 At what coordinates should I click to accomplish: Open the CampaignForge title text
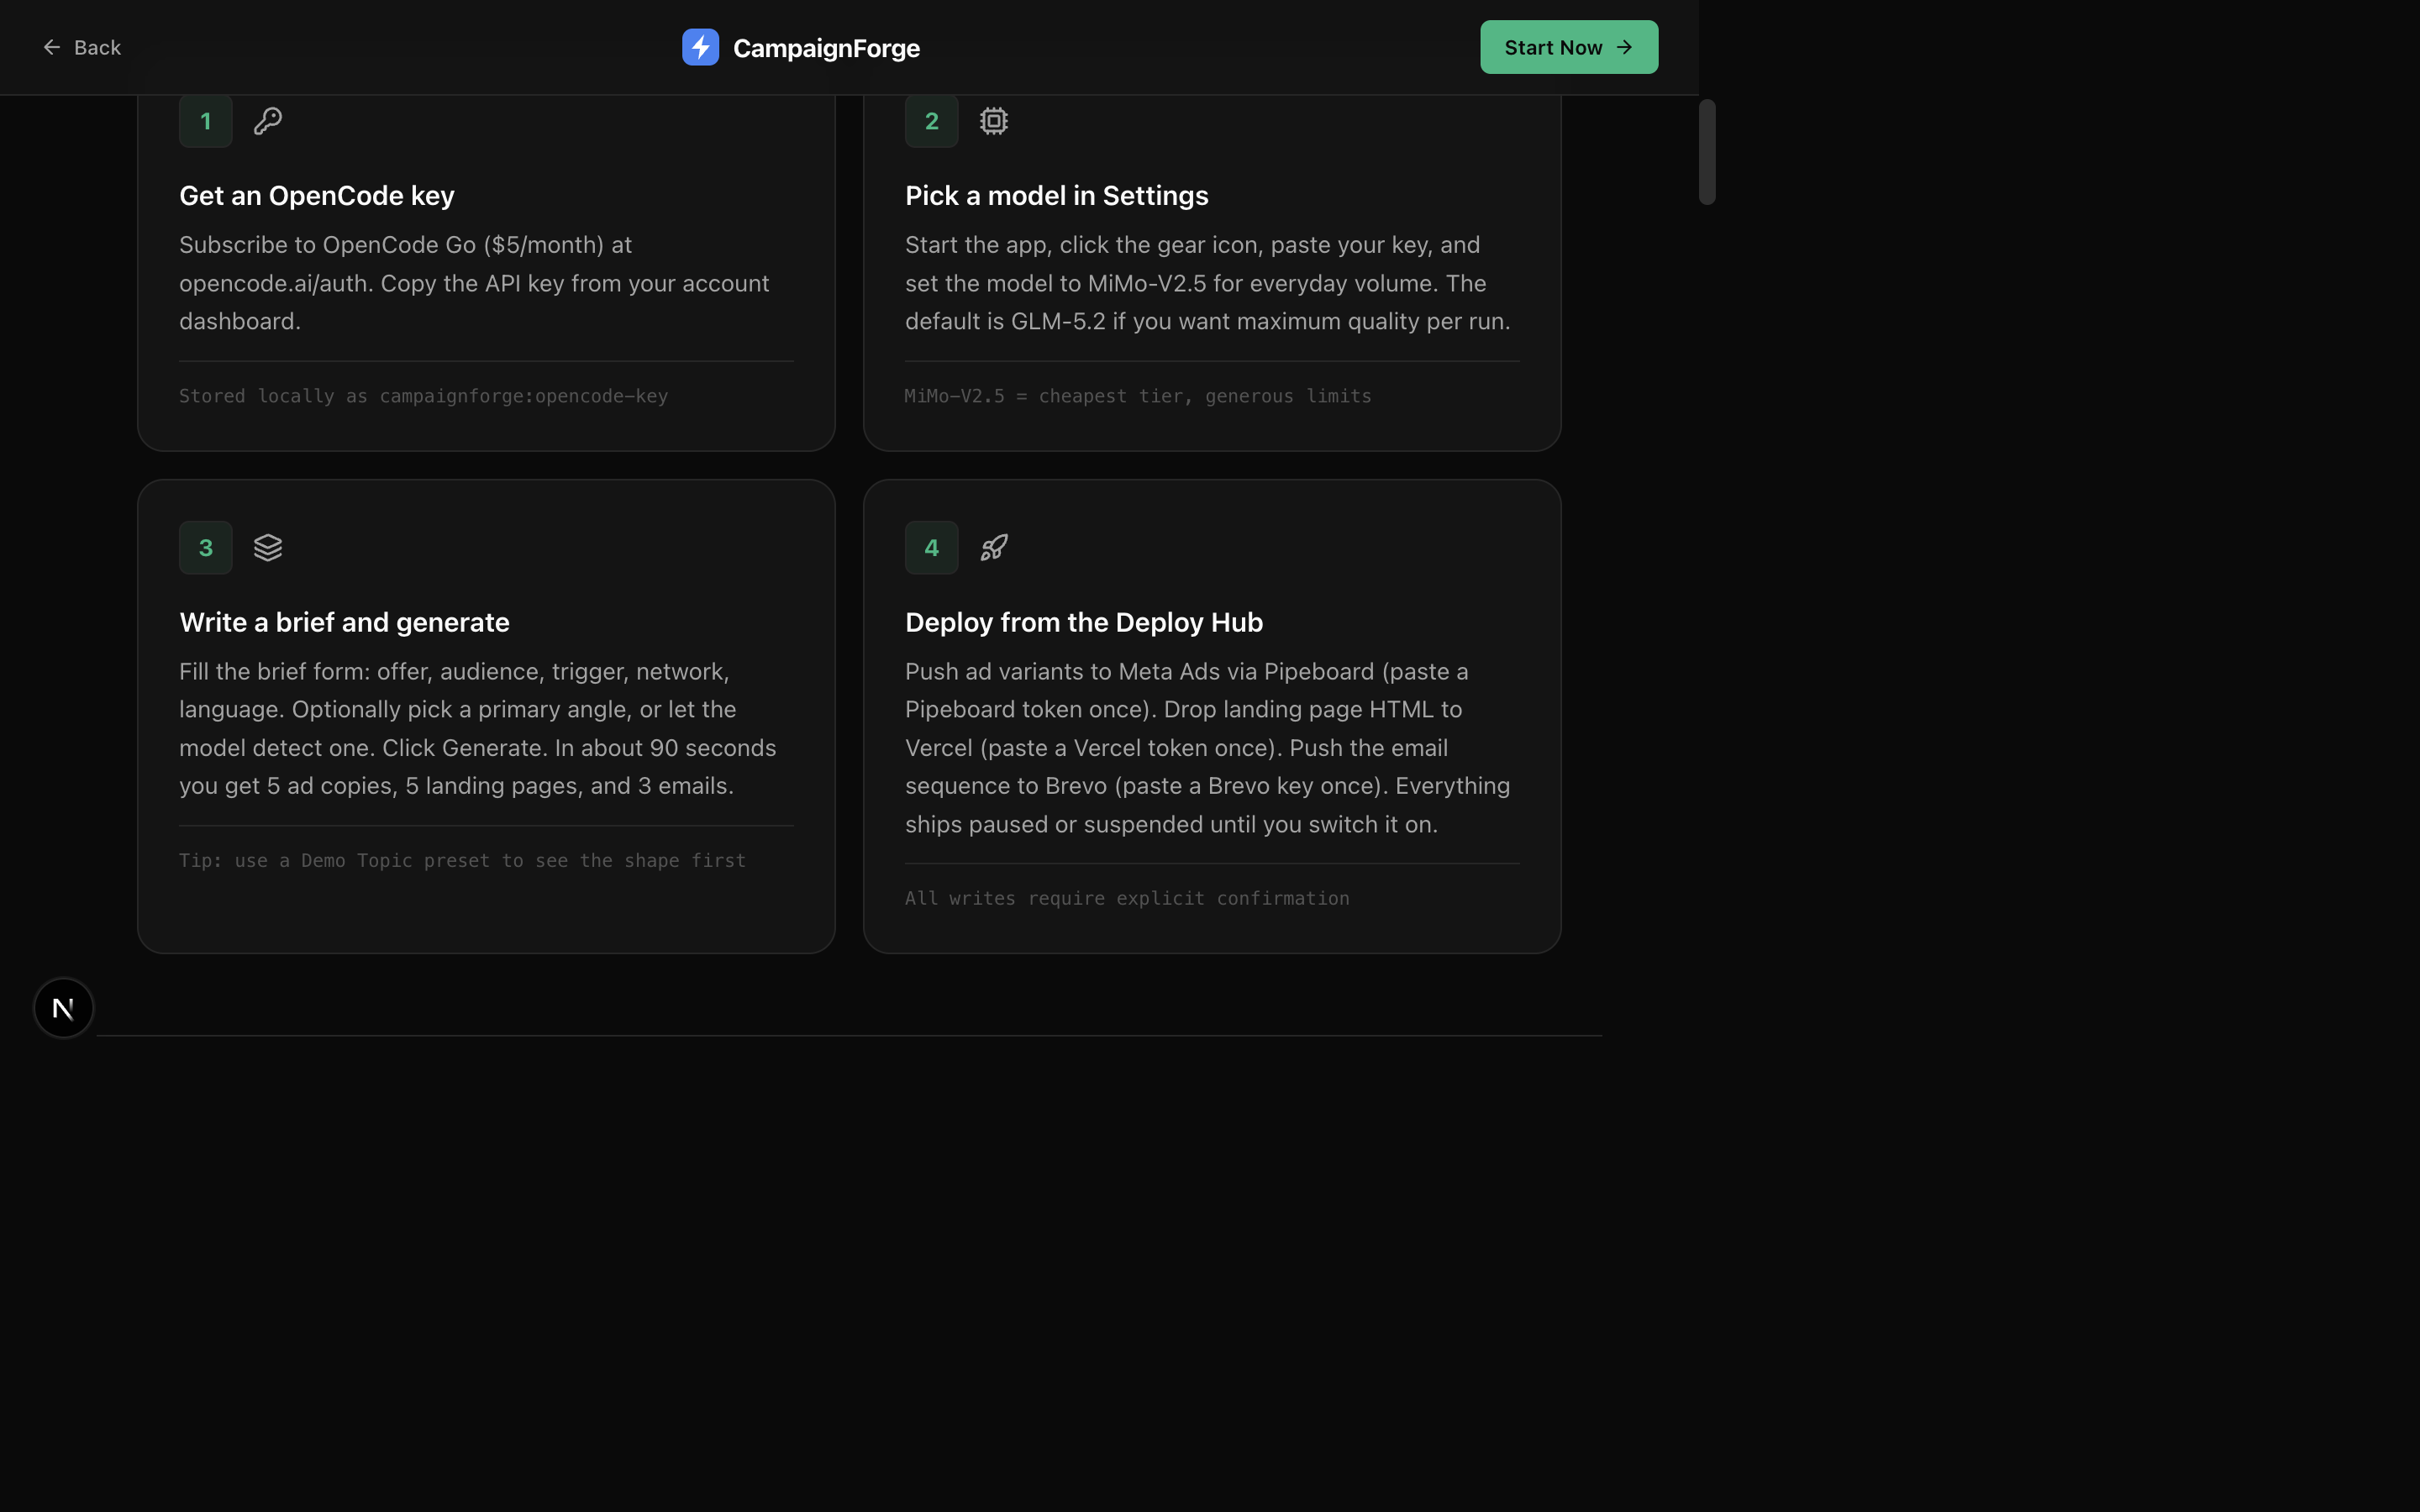[826, 48]
